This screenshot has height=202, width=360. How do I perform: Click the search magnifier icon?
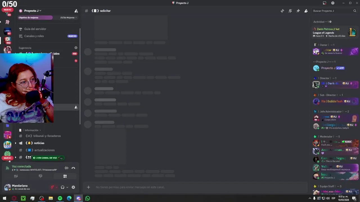(355, 11)
